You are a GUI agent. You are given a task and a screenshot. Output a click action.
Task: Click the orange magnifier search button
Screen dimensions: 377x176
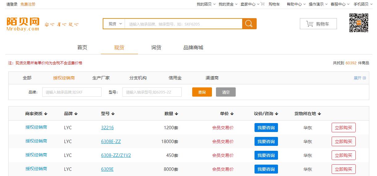(249, 24)
